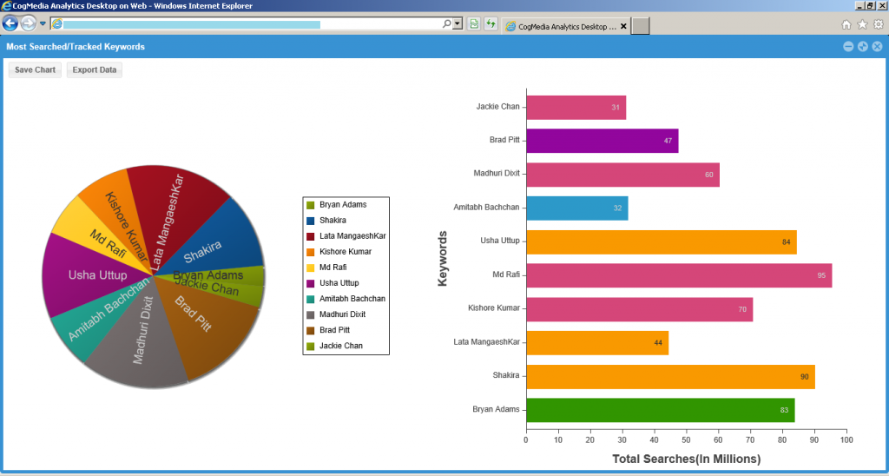The width and height of the screenshot is (889, 476).
Task: Open a new blank tab
Action: (x=640, y=26)
